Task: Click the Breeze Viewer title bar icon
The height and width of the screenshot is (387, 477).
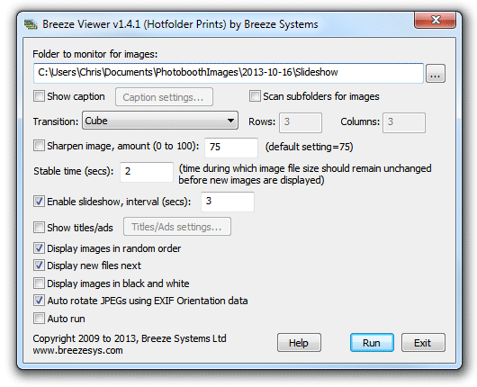Action: click(x=31, y=24)
